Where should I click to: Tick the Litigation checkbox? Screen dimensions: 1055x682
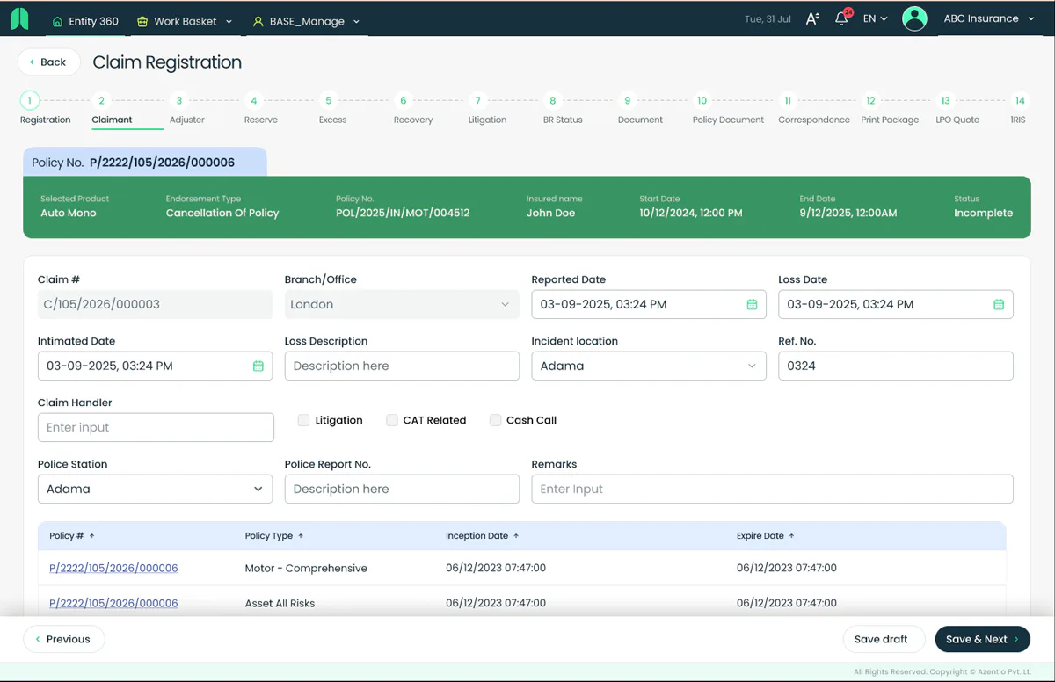[303, 420]
